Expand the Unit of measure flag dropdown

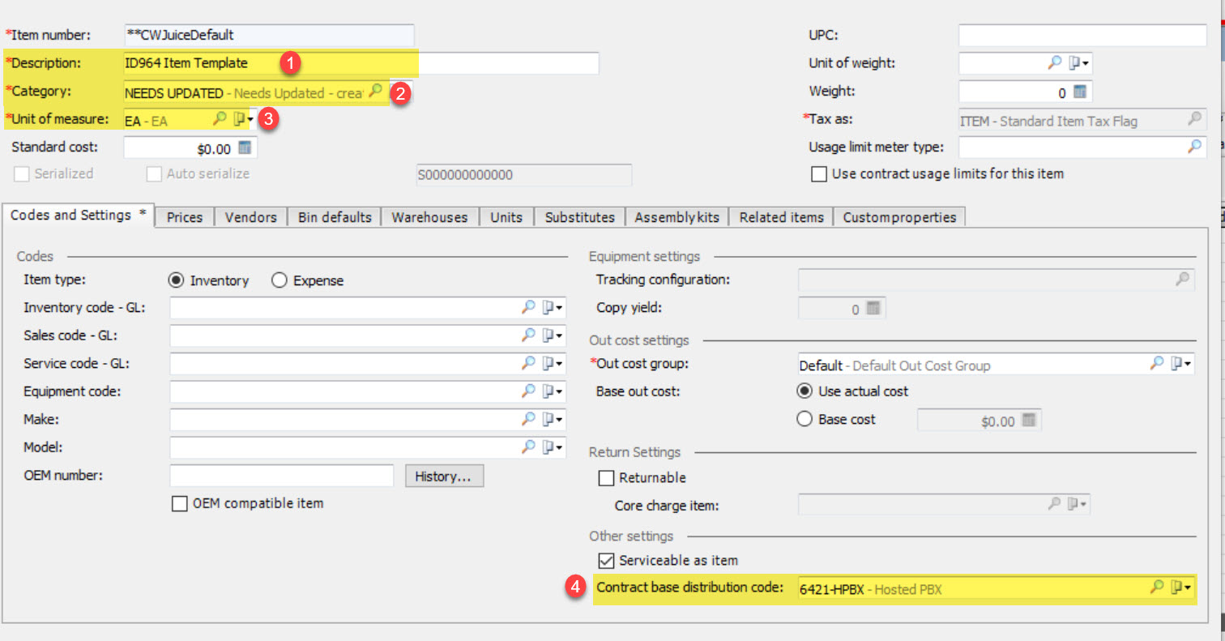tap(244, 119)
